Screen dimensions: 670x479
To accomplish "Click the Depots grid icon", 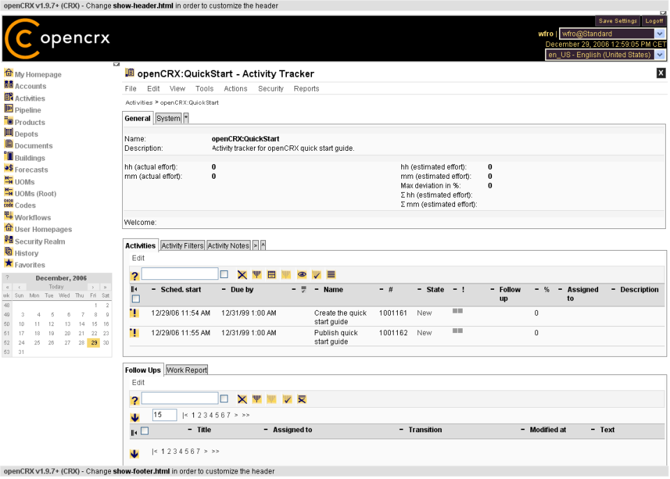I will point(8,133).
